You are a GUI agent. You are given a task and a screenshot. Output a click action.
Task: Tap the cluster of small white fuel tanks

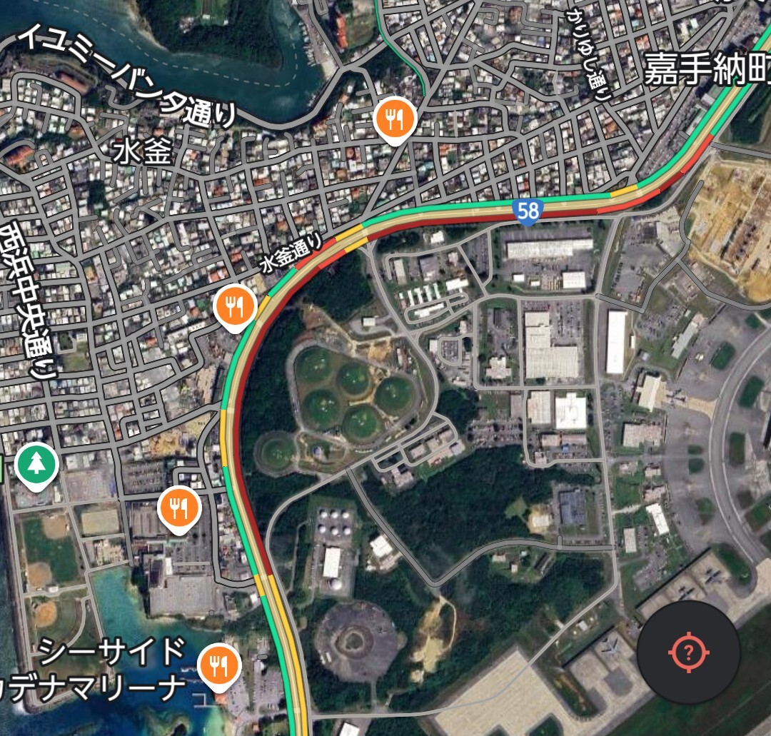tap(335, 523)
